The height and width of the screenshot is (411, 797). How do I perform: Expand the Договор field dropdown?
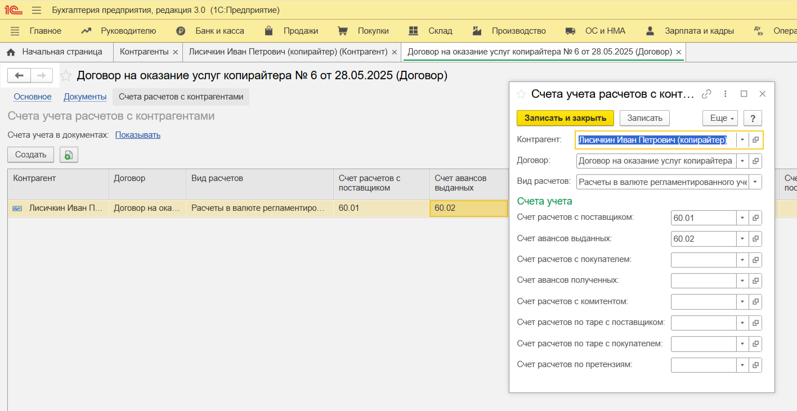[742, 161]
